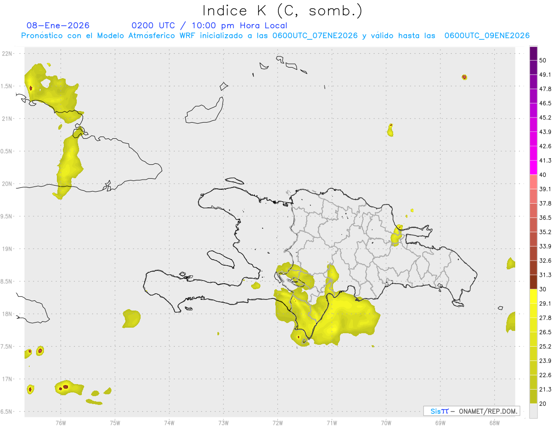Click the 'SisTT - ONAMET/REP.DOM.' credit box
This screenshot has height=429, width=555.
point(472,411)
